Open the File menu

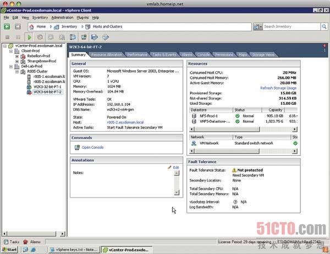coord(6,18)
